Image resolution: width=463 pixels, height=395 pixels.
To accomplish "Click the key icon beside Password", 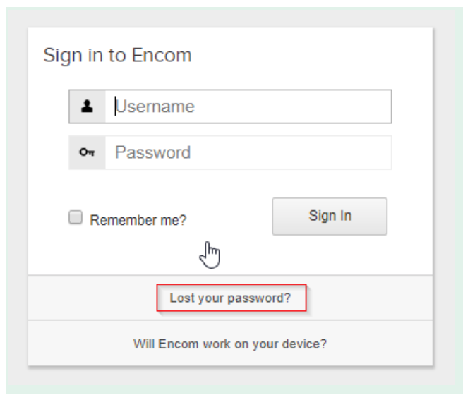I will coord(87,152).
